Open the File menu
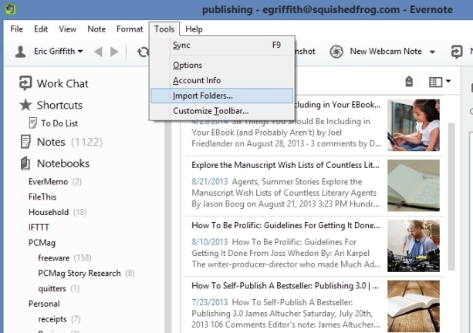Image resolution: width=473 pixels, height=333 pixels. (x=17, y=29)
